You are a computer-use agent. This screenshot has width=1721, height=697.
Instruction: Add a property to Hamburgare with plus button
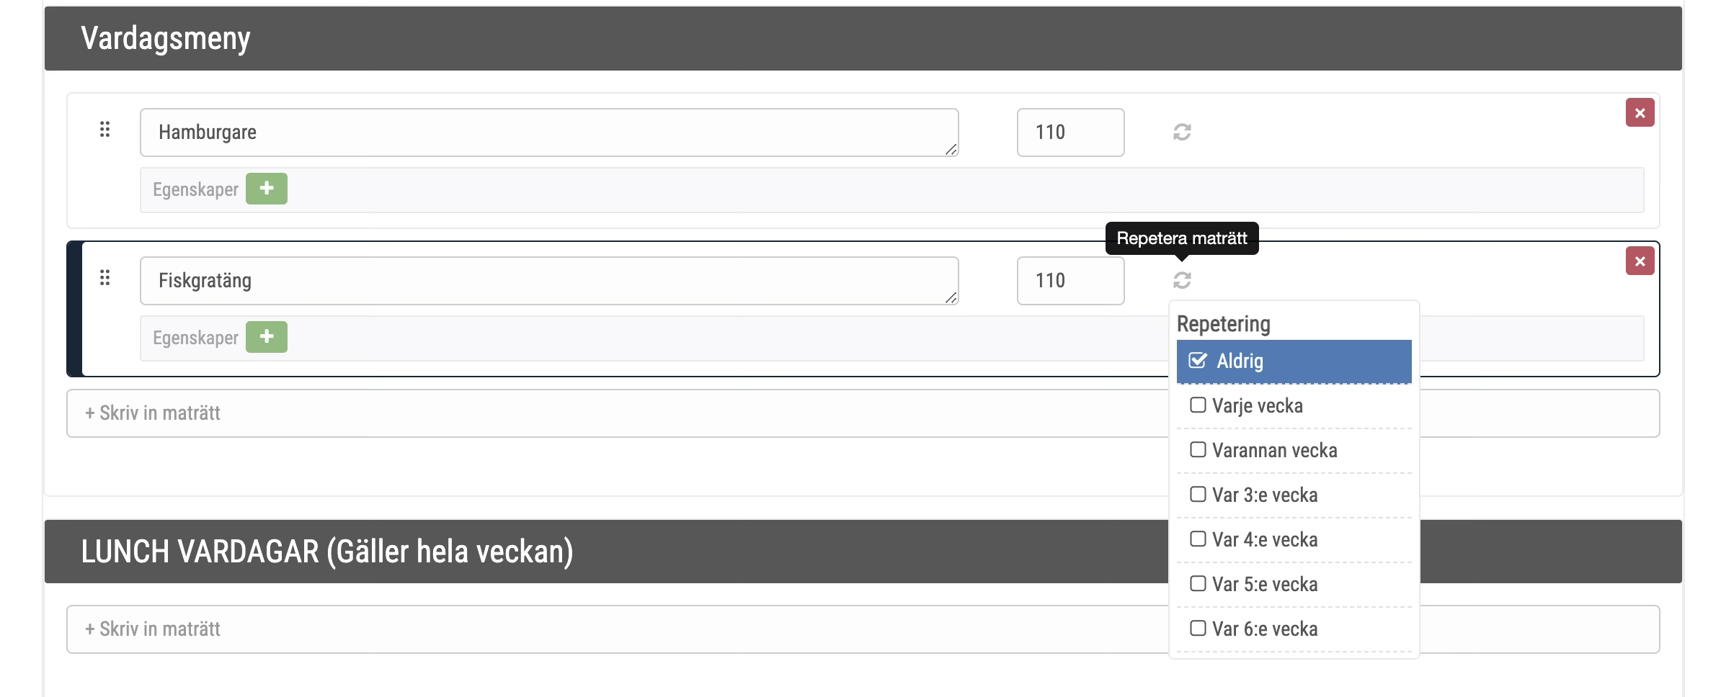coord(266,189)
